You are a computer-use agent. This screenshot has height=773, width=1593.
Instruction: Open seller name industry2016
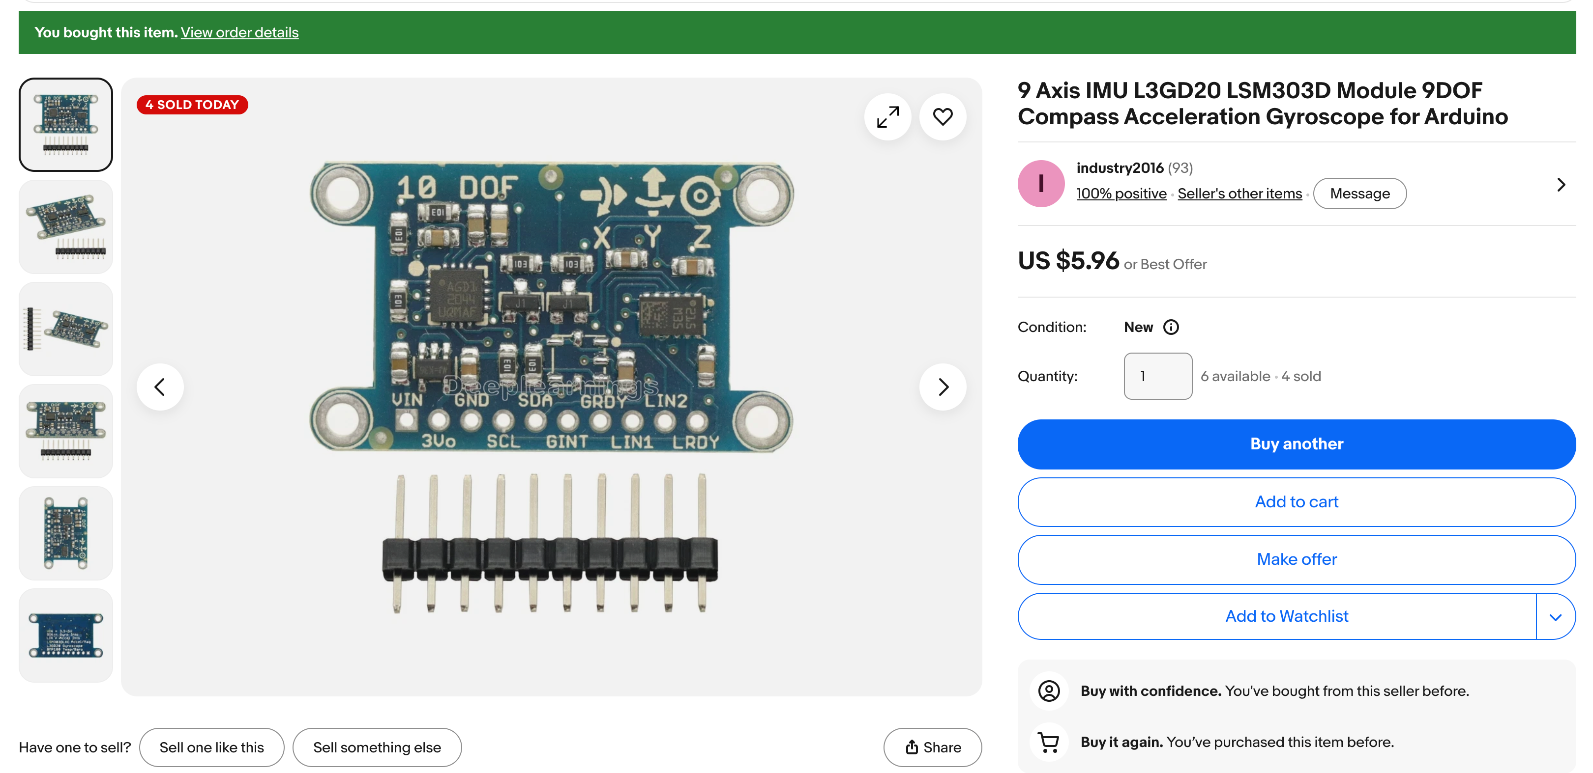click(x=1120, y=168)
